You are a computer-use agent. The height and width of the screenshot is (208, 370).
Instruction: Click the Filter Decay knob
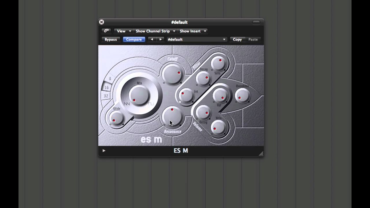coord(203,79)
